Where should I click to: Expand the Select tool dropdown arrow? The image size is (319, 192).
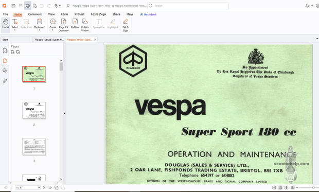[15, 30]
